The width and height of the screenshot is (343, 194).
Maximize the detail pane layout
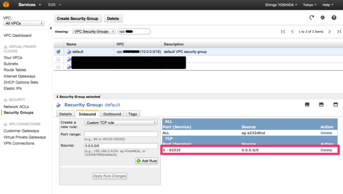click(x=336, y=104)
